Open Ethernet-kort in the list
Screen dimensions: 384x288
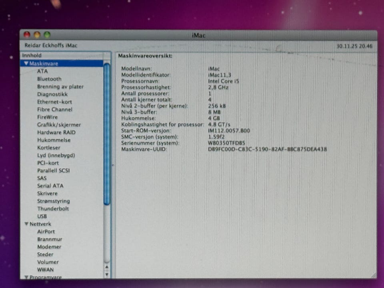[54, 102]
